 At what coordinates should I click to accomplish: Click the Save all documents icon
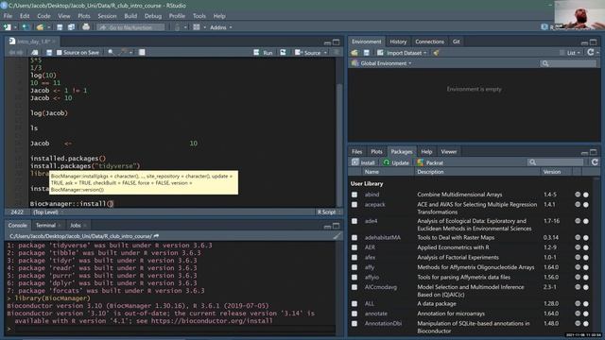[72, 27]
